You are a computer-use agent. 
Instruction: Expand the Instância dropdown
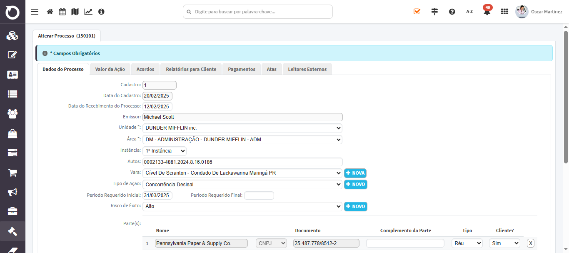(x=165, y=150)
